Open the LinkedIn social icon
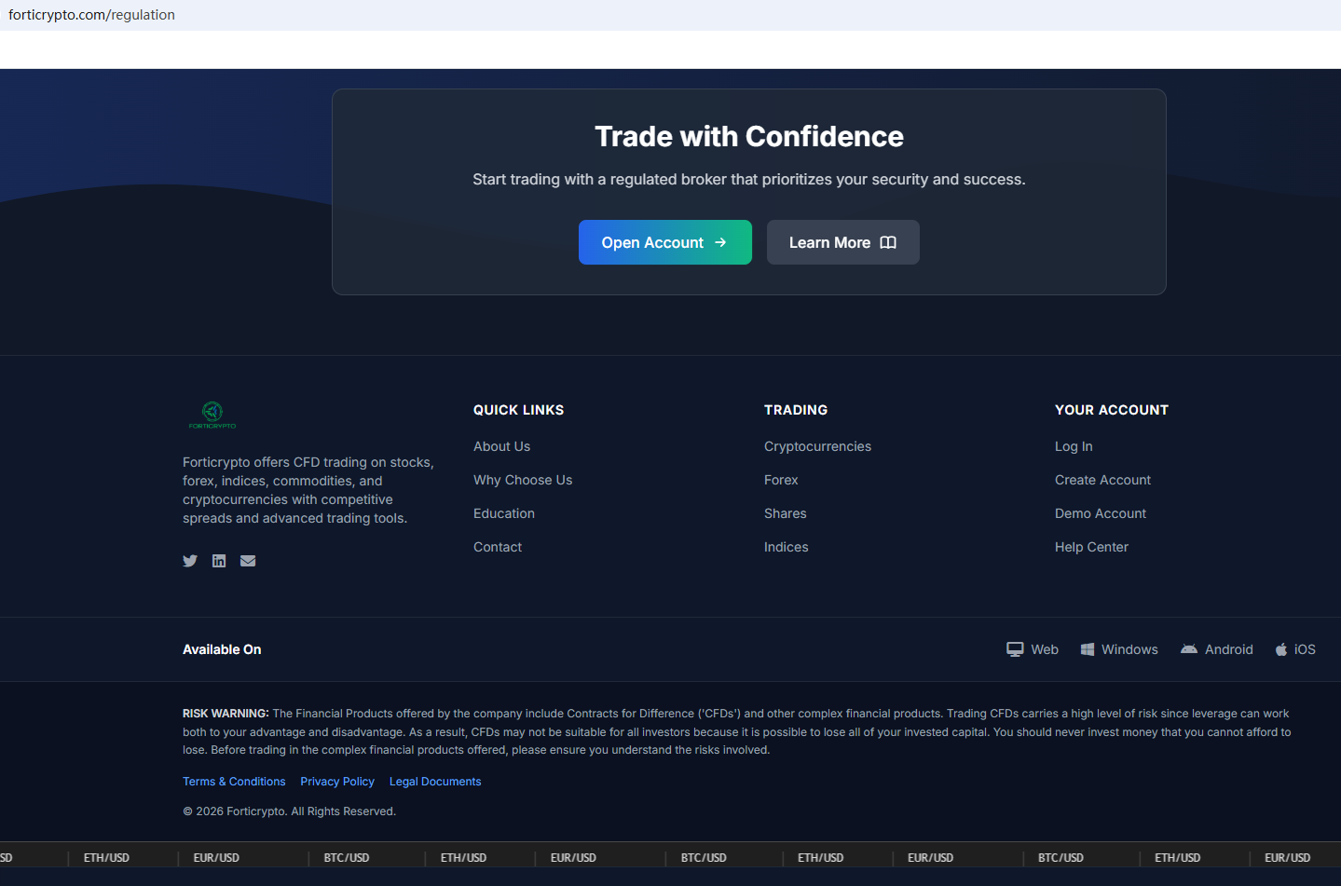Screen dimensions: 1341x886 [219, 561]
